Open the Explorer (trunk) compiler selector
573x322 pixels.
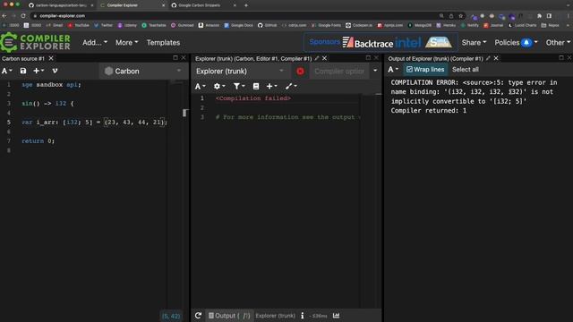click(240, 72)
